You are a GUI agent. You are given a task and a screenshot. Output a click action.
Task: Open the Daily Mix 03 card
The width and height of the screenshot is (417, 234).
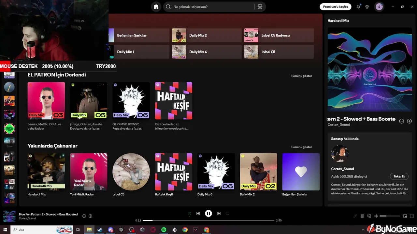[x=46, y=106]
